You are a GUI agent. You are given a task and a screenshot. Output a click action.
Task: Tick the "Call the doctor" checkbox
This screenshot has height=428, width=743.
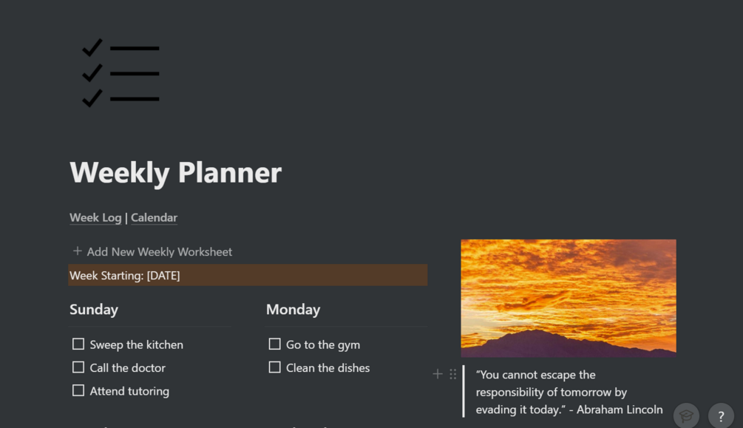point(78,367)
